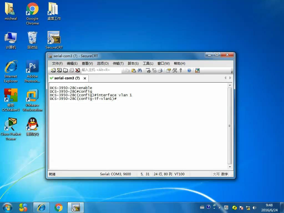Screen dimensions: 284x213
Task: Open Session Options toolbar icon
Action: [x=168, y=70]
